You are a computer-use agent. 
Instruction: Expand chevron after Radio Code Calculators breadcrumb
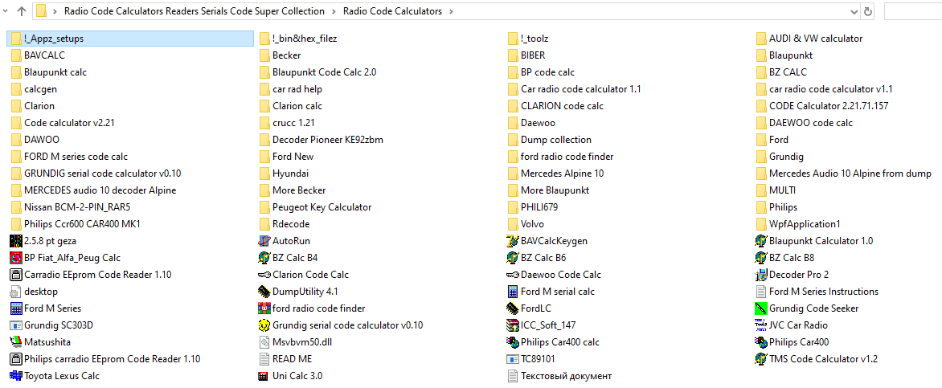point(451,10)
